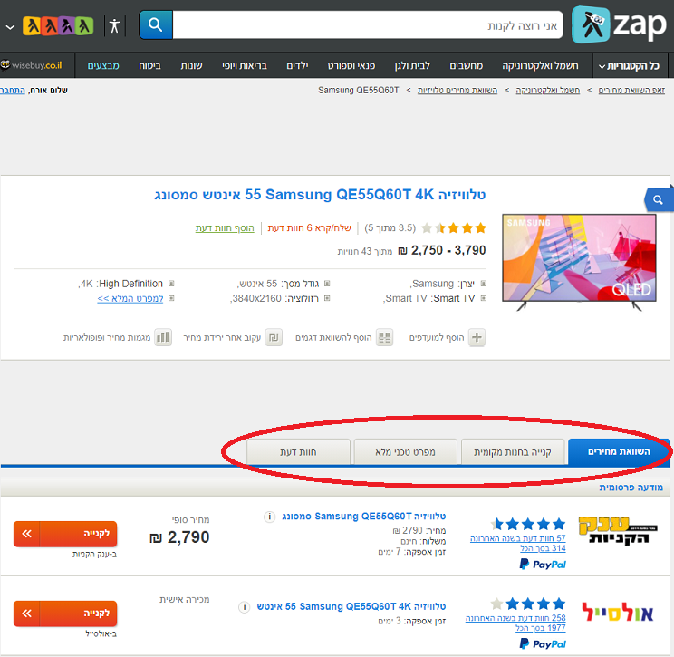674x657 pixels.
Task: Click the blue search magnifier button
Action: click(156, 25)
